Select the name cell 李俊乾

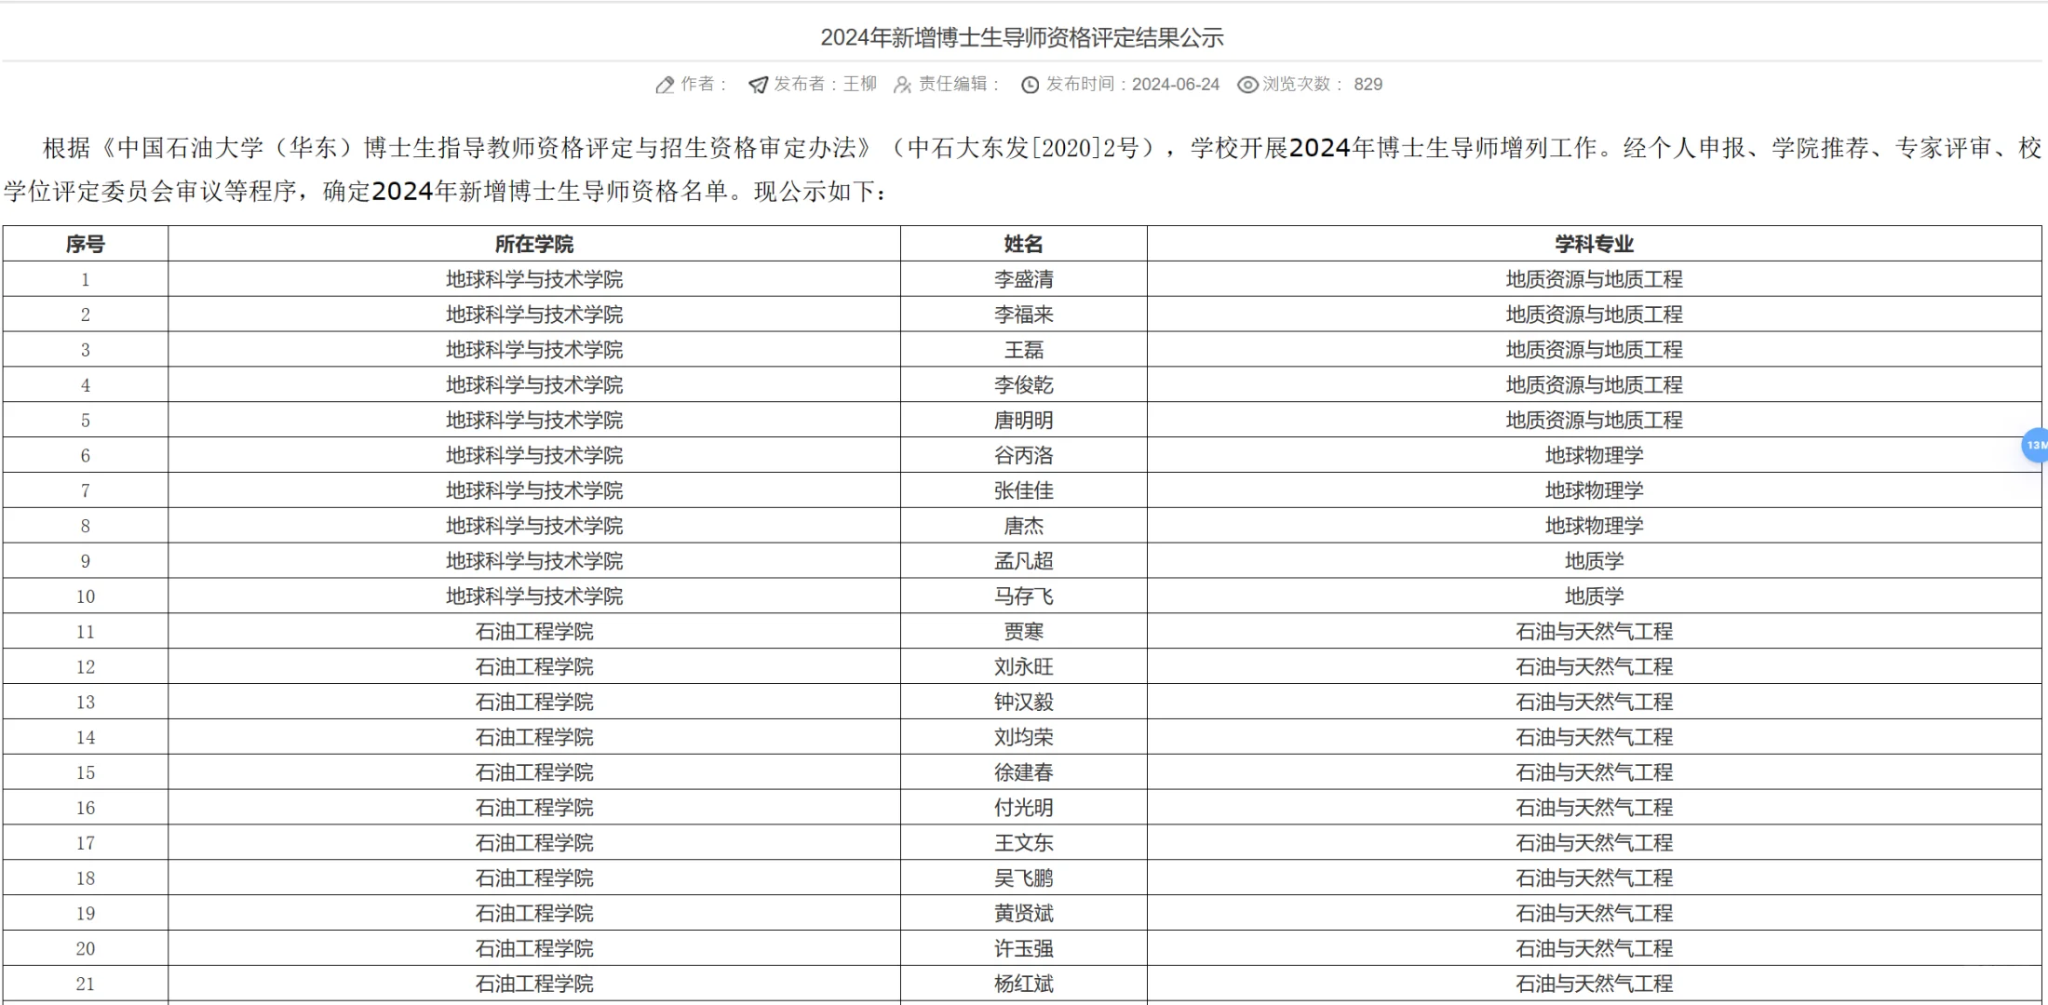click(x=1024, y=385)
